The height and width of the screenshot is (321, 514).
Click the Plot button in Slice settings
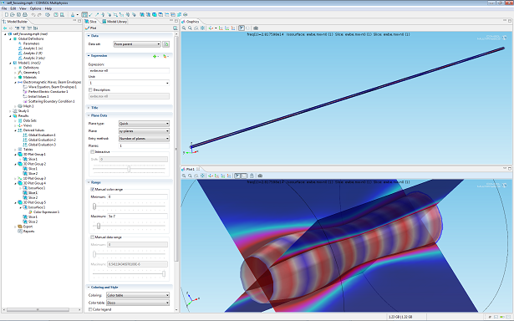(x=91, y=28)
